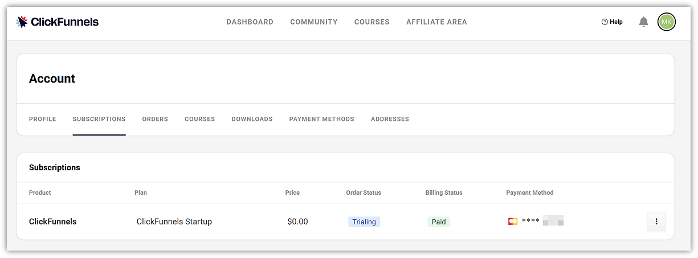This screenshot has width=698, height=258.
Task: Select the Subscriptions tab
Action: pos(99,119)
